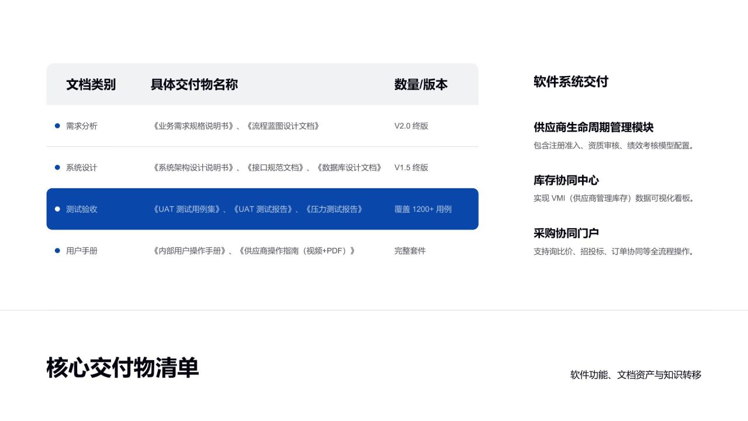This screenshot has height=421, width=748.
Task: Click the 覆盖 1200+ 用例 cell
Action: pyautogui.click(x=423, y=209)
